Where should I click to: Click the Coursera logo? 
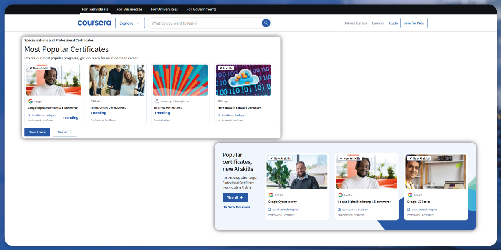pos(94,23)
